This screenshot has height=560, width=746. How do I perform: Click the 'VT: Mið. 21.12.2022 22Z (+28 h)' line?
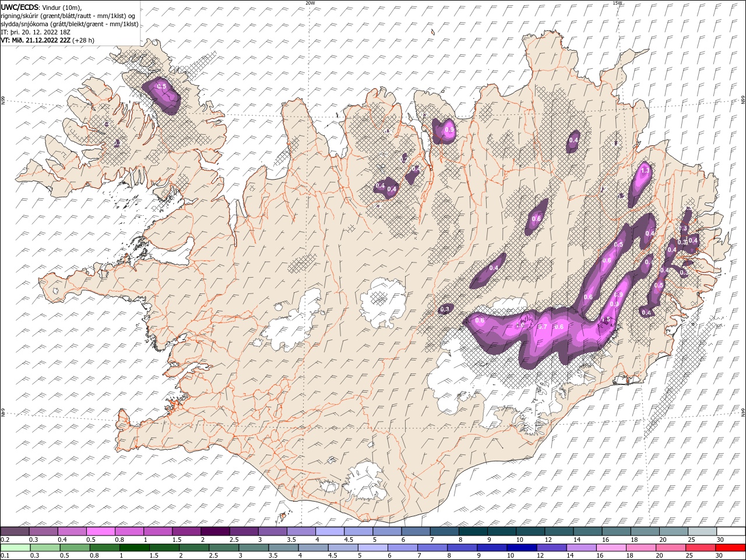(x=48, y=41)
